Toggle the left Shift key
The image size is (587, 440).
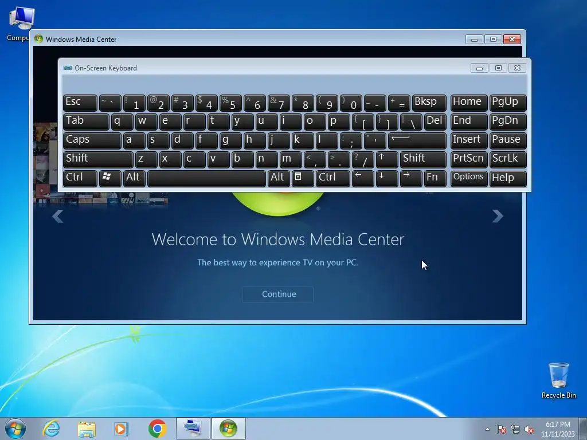[x=98, y=159]
